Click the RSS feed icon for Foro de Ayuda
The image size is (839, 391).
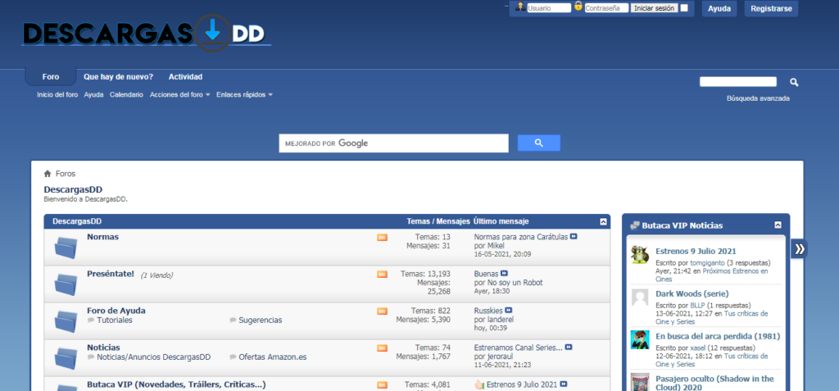tap(382, 311)
